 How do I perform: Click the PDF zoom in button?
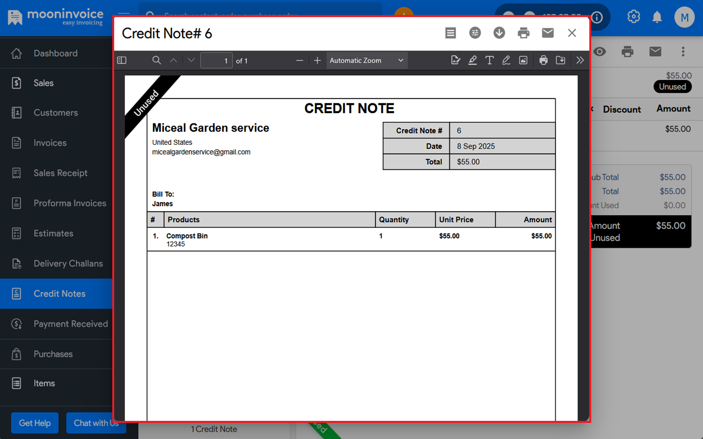[x=317, y=60]
